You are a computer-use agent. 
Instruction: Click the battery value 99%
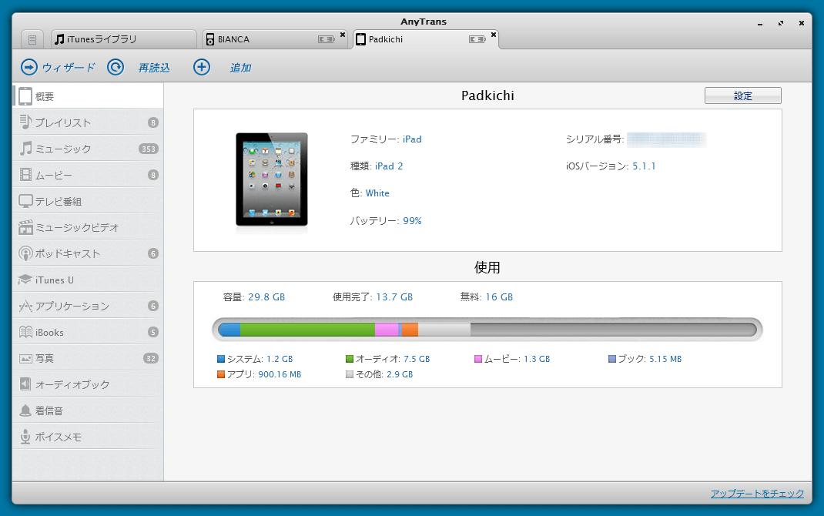coord(413,221)
